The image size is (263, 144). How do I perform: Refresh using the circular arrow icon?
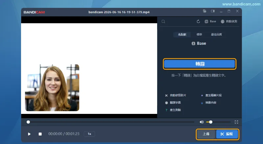pos(198,21)
